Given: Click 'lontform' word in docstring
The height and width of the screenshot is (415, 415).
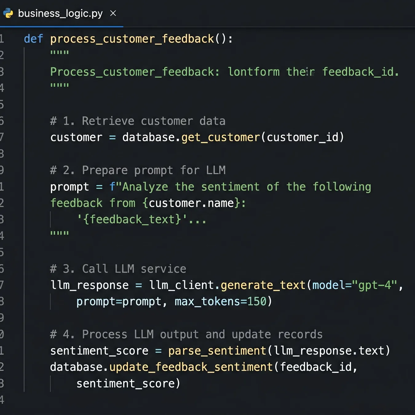Looking at the screenshot, I should pyautogui.click(x=254, y=72).
